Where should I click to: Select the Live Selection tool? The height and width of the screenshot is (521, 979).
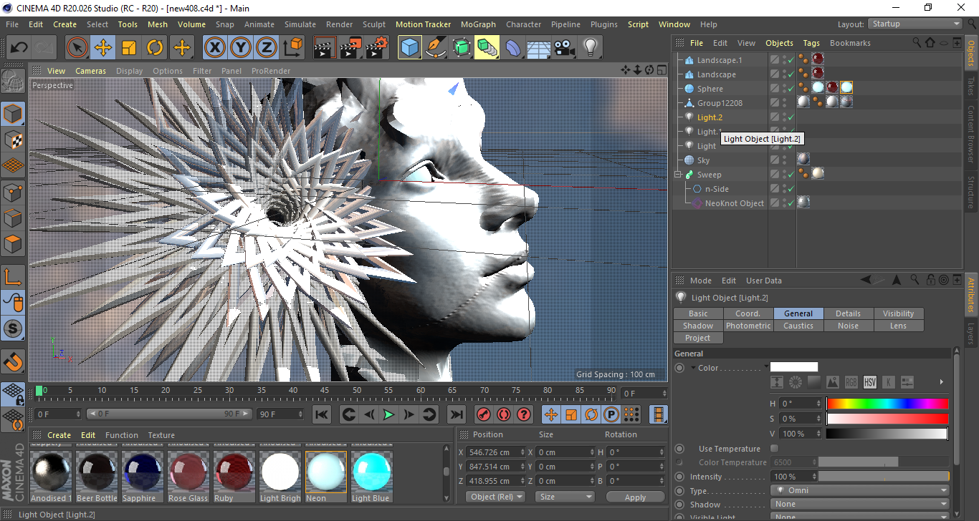tap(77, 48)
